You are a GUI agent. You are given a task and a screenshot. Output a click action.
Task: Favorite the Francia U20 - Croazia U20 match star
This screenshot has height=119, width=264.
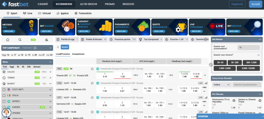pyautogui.click(x=92, y=69)
